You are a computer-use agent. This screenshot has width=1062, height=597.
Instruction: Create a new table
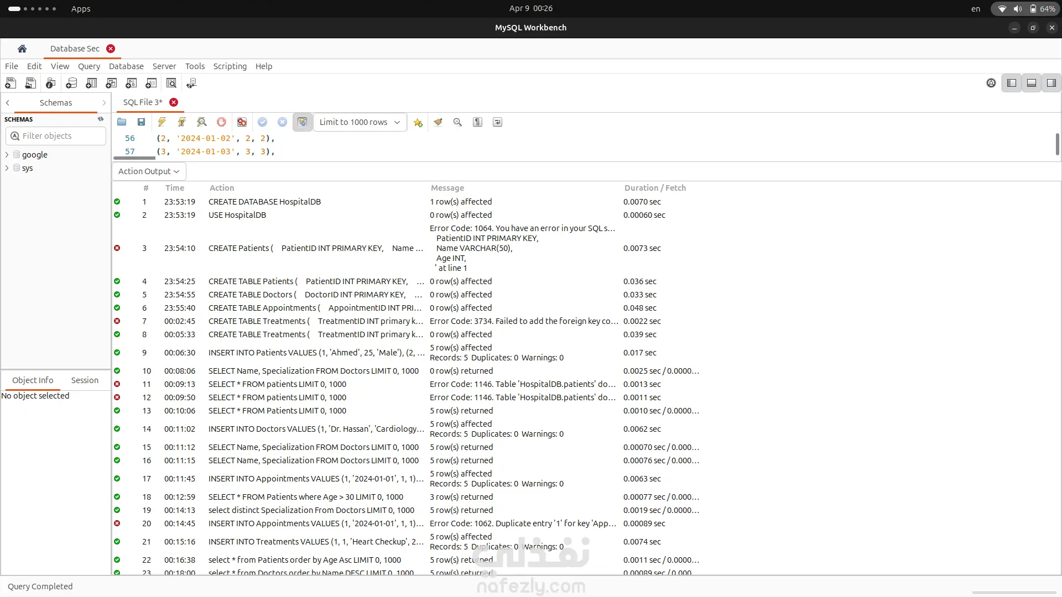91,83
